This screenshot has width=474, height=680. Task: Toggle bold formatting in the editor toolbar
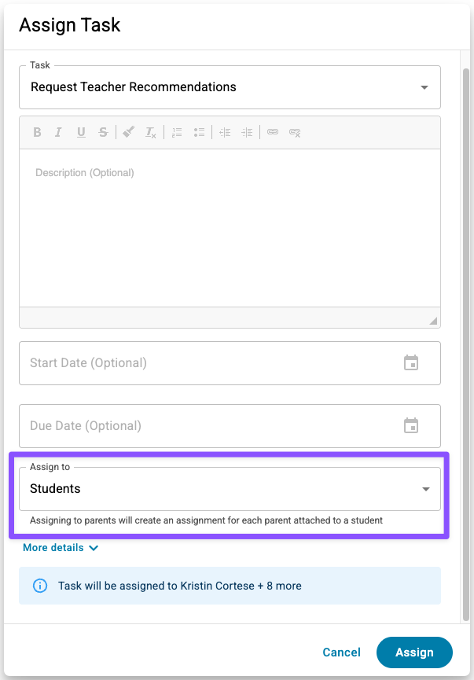click(x=37, y=133)
